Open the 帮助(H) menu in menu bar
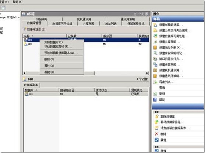This screenshot has height=153, width=205. 18,2
